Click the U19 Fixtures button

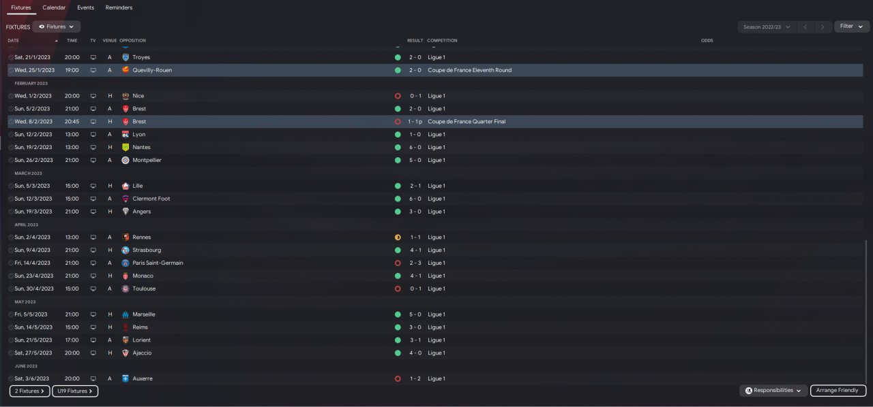point(75,391)
